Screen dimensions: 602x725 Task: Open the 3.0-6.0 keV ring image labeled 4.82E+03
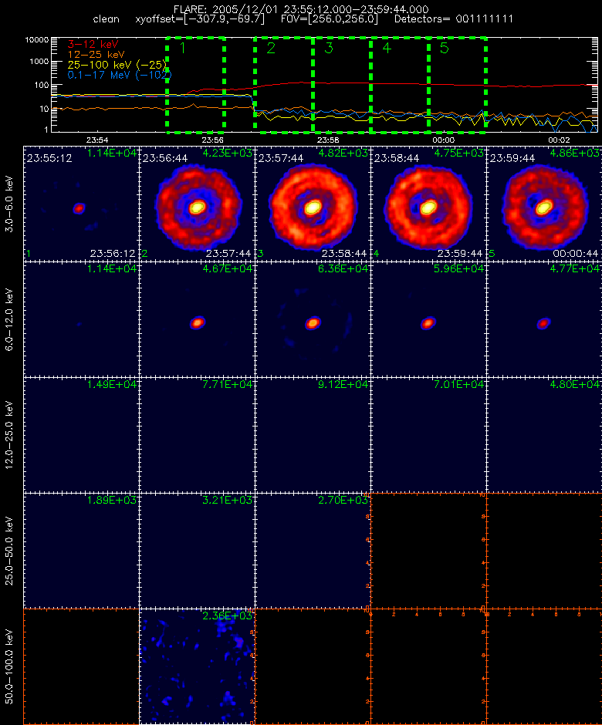tap(313, 204)
